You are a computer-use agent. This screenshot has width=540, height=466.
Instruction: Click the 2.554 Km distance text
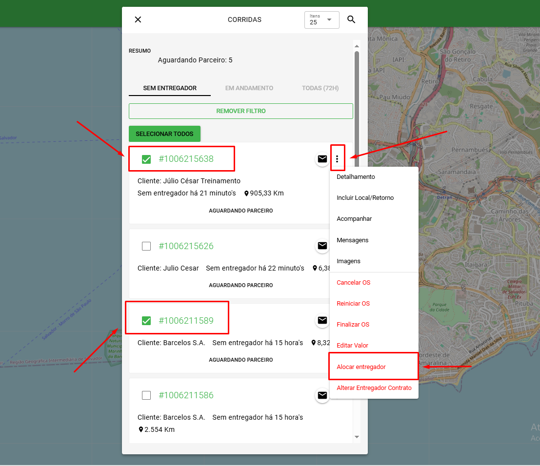pyautogui.click(x=160, y=429)
